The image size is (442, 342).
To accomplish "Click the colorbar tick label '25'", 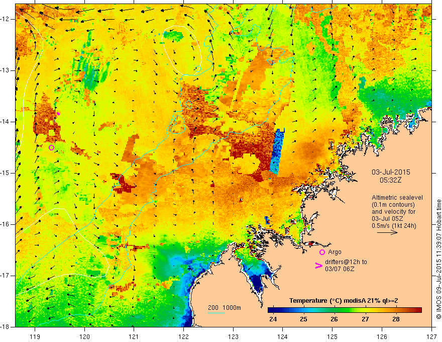I will tap(303, 319).
